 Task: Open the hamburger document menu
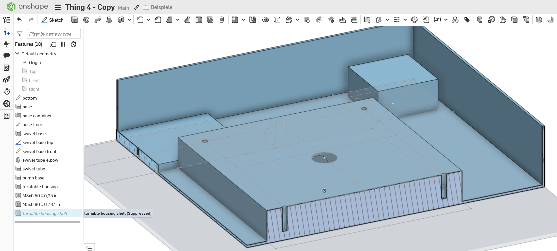58,7
